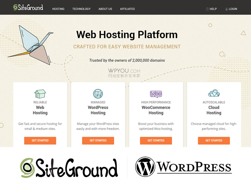The height and width of the screenshot is (188, 251).
Task: Select the WooCommerce Hosting card title
Action: click(156, 110)
